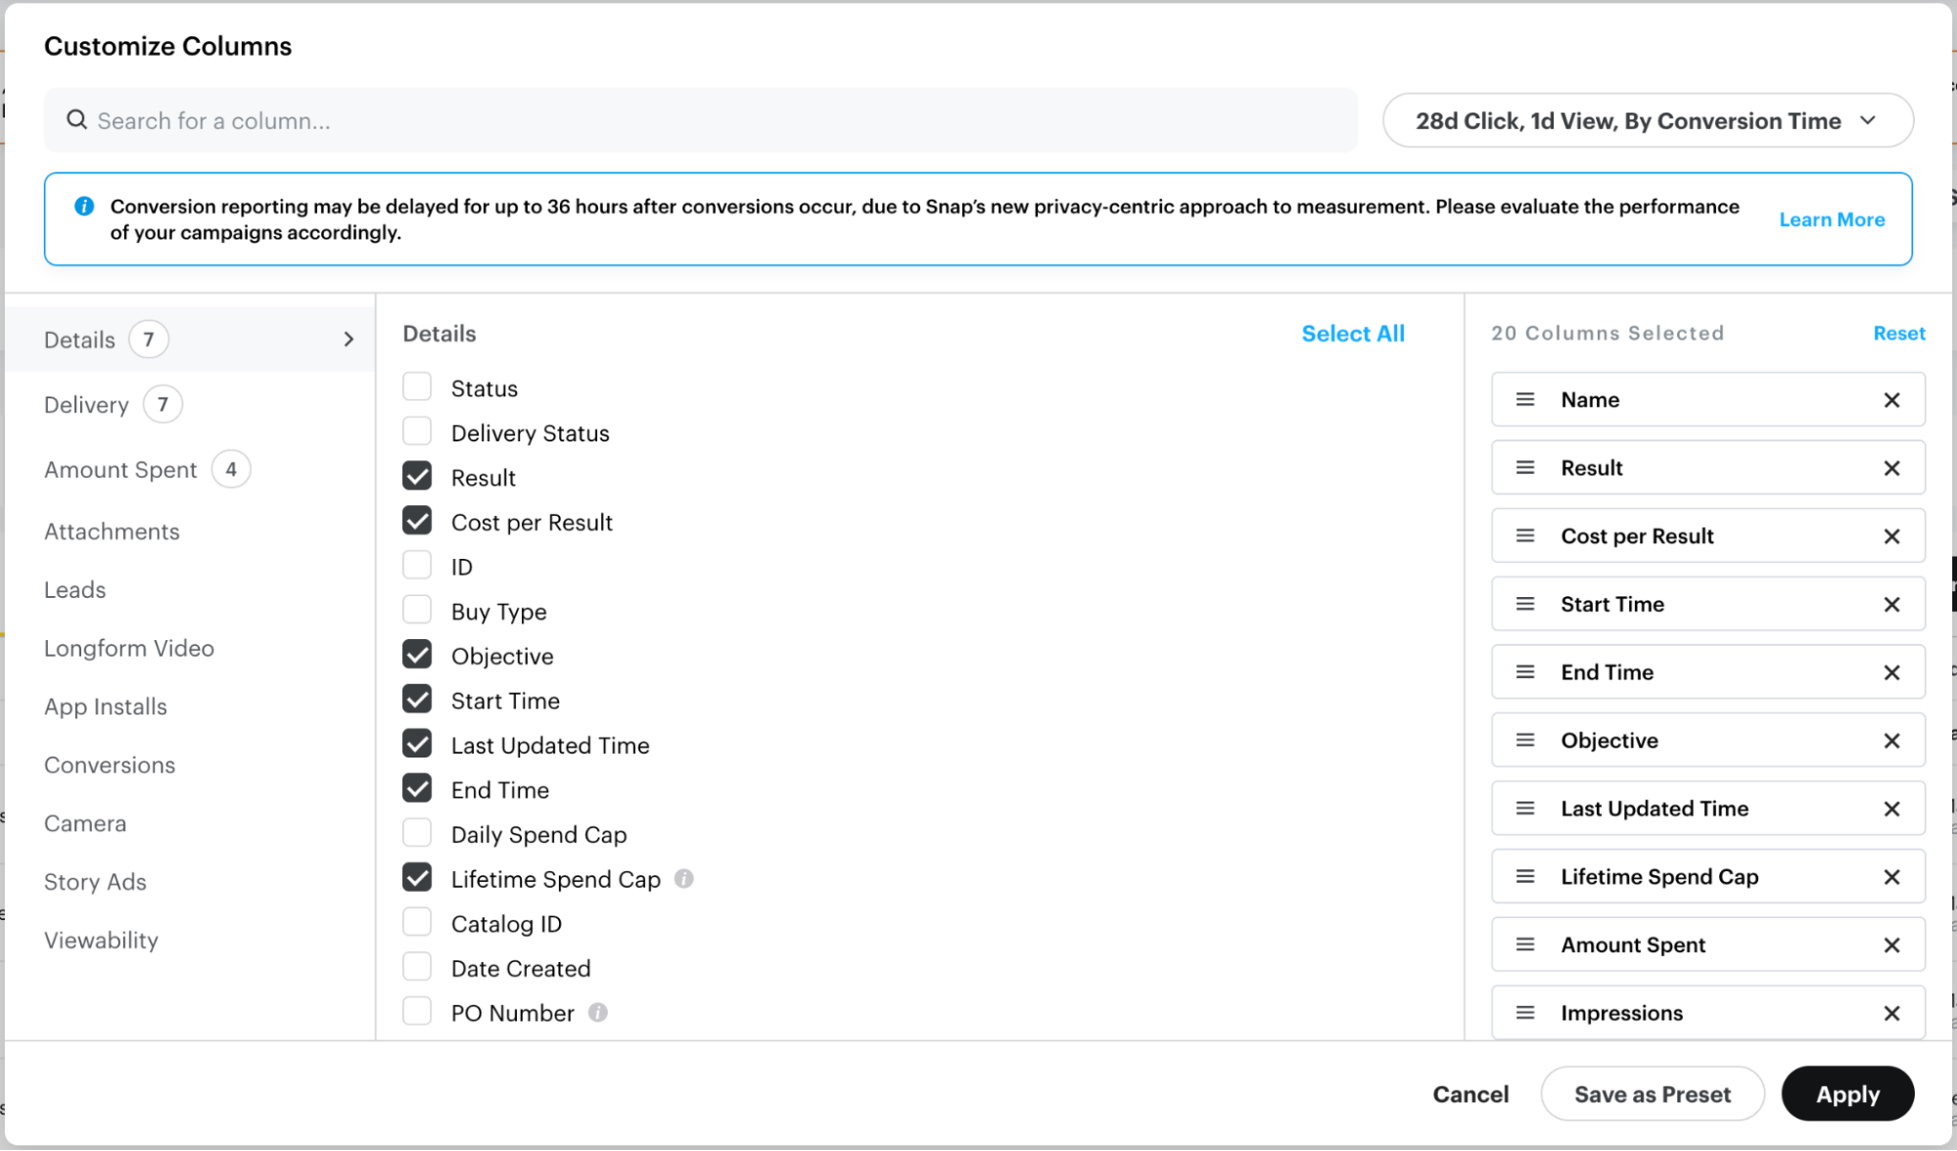Image resolution: width=1957 pixels, height=1151 pixels.
Task: Switch to the Delivery category
Action: click(86, 404)
